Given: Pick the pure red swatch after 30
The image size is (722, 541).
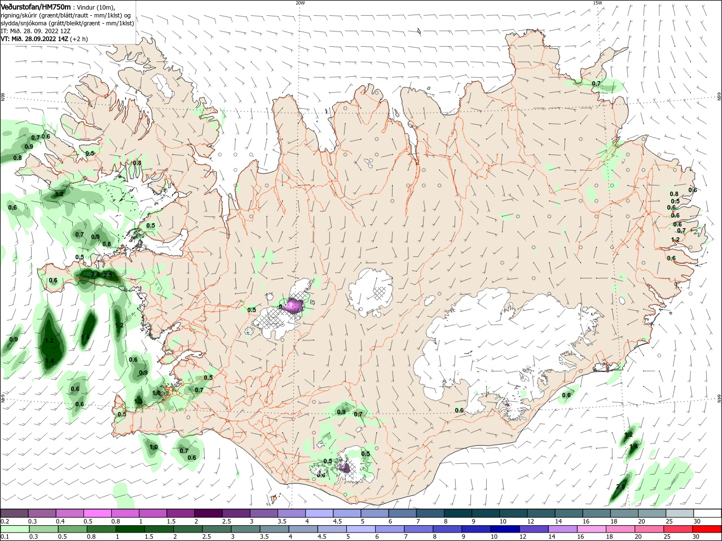Looking at the screenshot, I should [707, 529].
